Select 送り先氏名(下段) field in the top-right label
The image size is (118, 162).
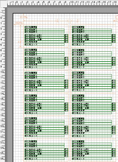tap(92, 37)
